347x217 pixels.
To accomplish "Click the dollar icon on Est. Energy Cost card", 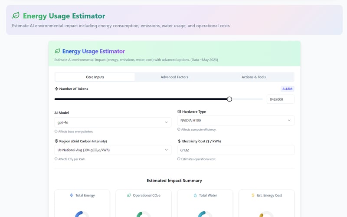I will pyautogui.click(x=253, y=195).
